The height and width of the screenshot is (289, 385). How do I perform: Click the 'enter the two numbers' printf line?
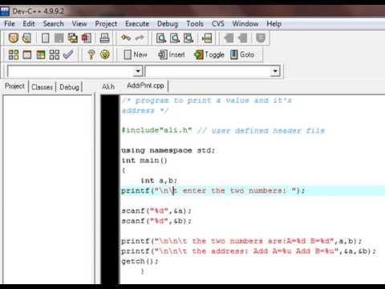(213, 190)
